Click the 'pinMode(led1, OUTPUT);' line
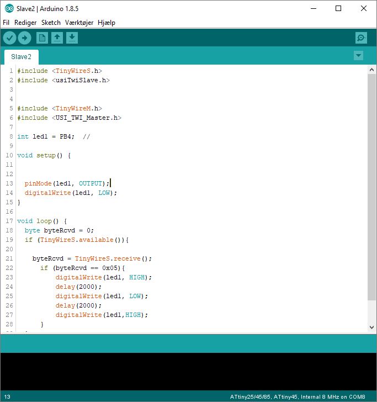 67,183
